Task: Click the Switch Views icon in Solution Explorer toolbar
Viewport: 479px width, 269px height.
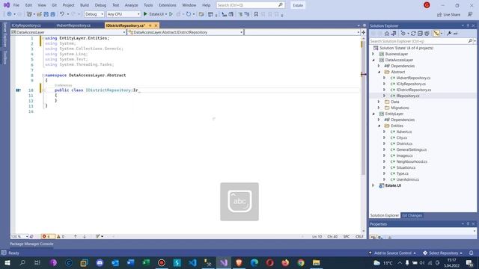Action: pos(394,34)
